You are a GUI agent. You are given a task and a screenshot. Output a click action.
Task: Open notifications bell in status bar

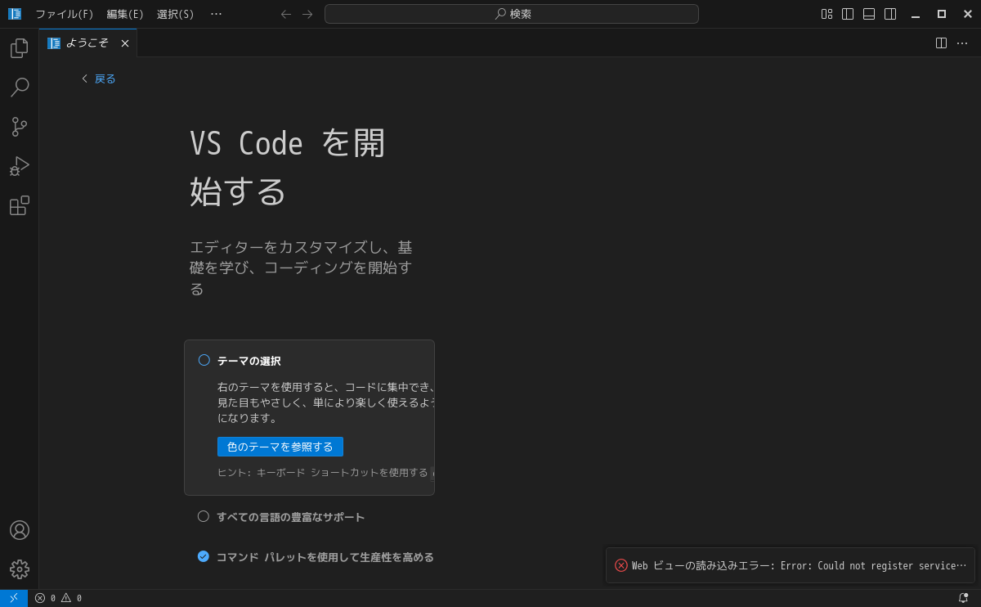click(x=963, y=598)
